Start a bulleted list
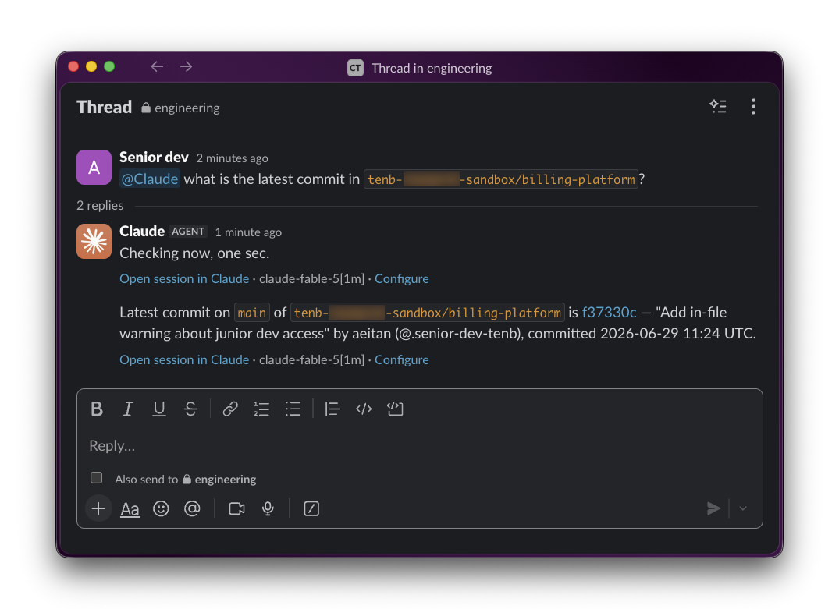Image resolution: width=839 pixels, height=609 pixels. click(x=293, y=409)
